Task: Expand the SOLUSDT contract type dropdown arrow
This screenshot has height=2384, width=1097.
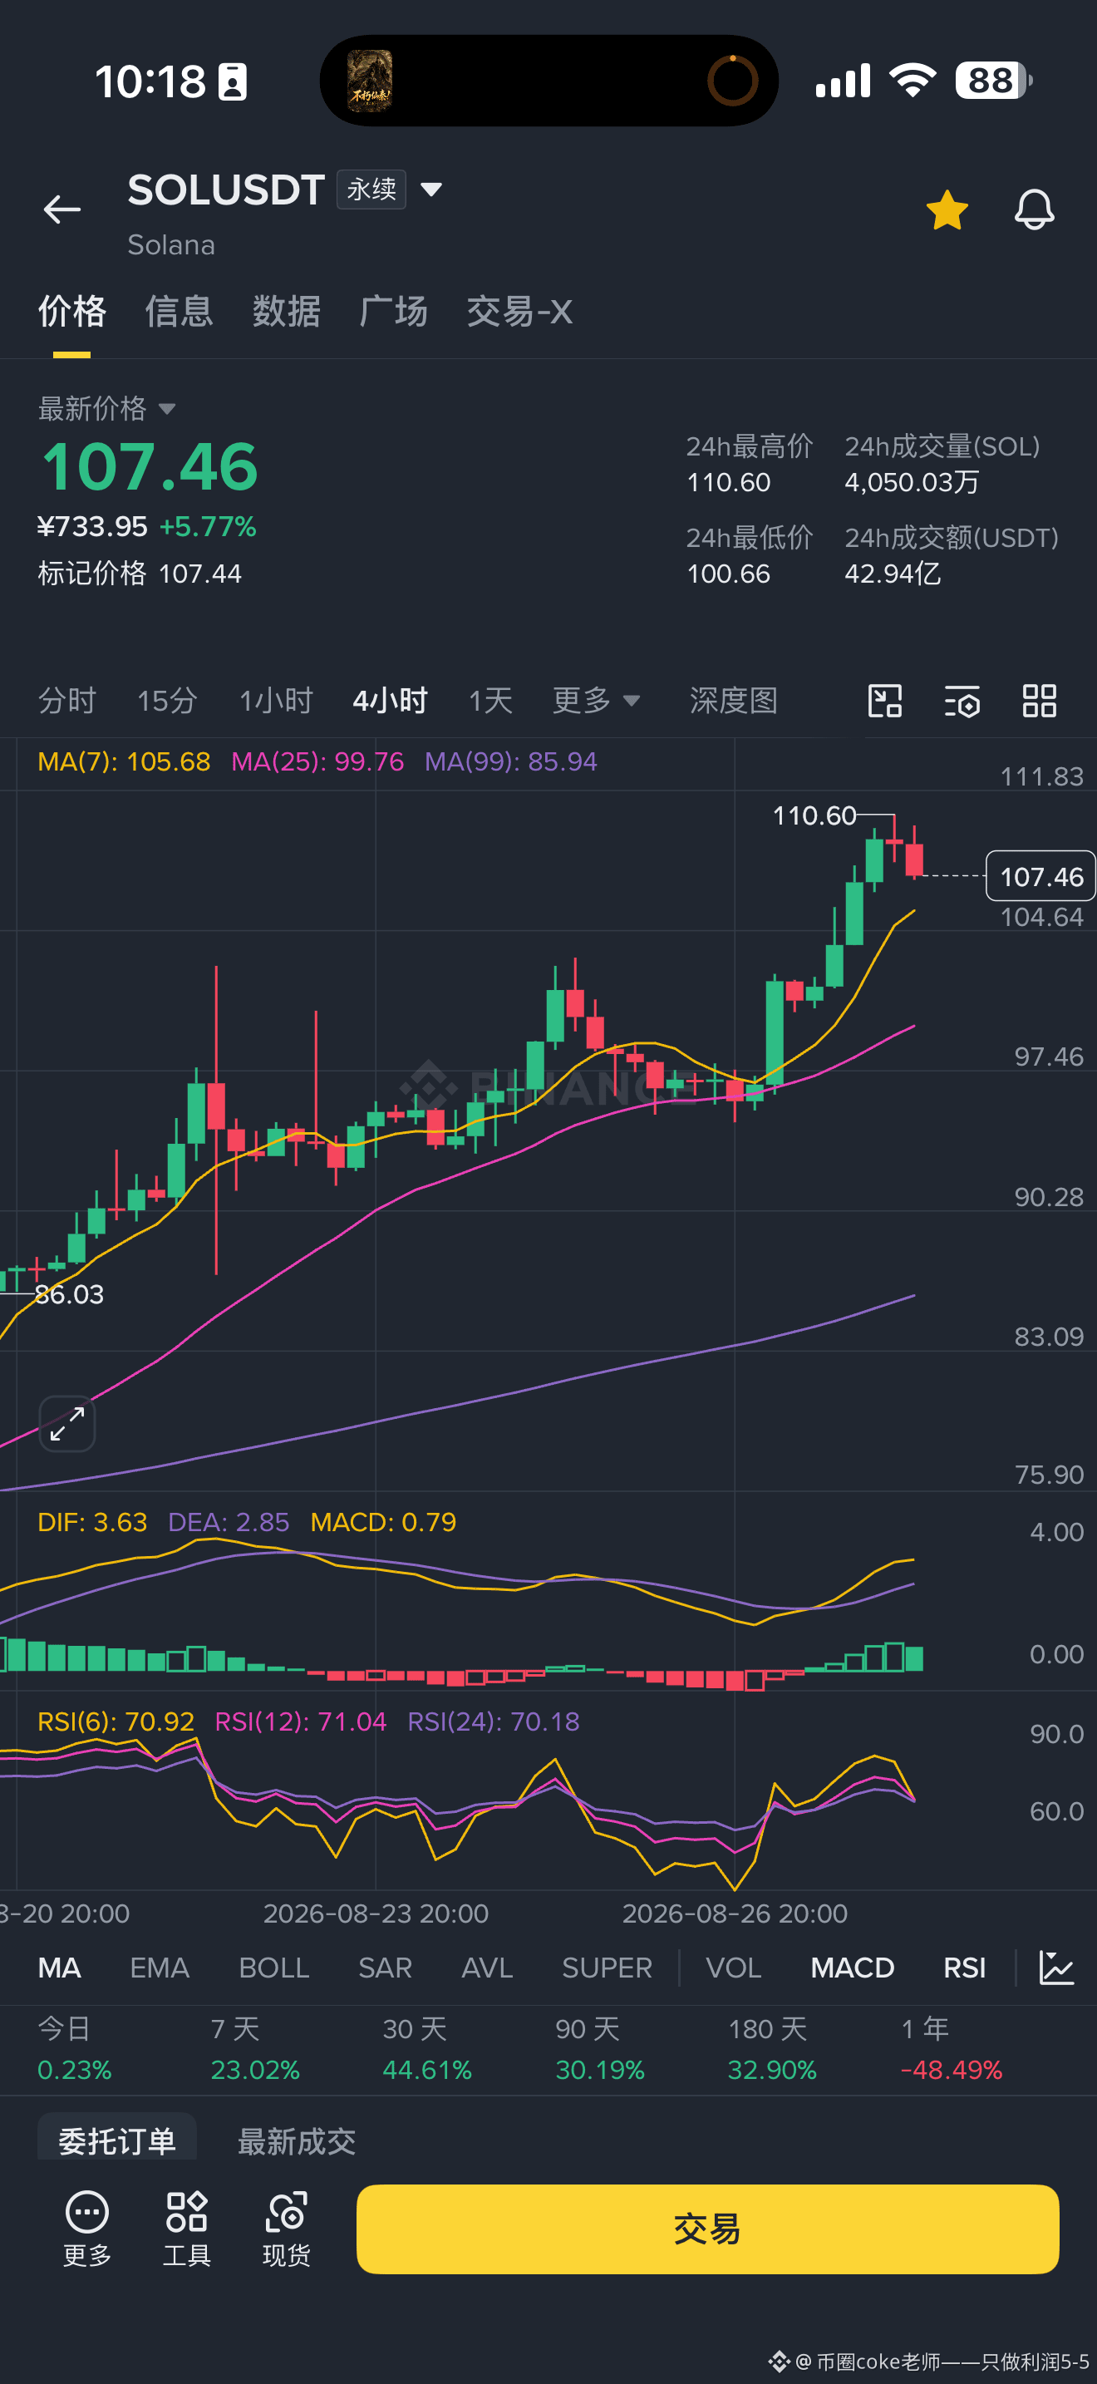Action: tap(431, 190)
